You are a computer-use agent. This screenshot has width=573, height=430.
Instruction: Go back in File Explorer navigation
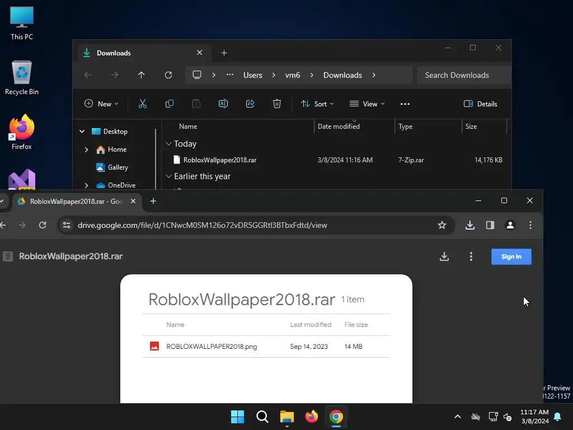pos(88,75)
